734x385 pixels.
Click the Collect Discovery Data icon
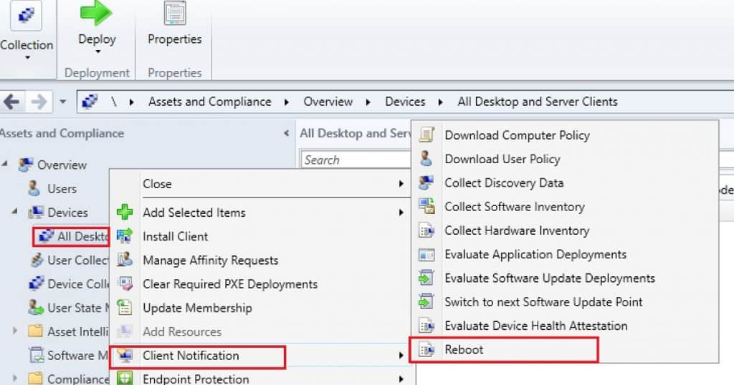tap(426, 182)
